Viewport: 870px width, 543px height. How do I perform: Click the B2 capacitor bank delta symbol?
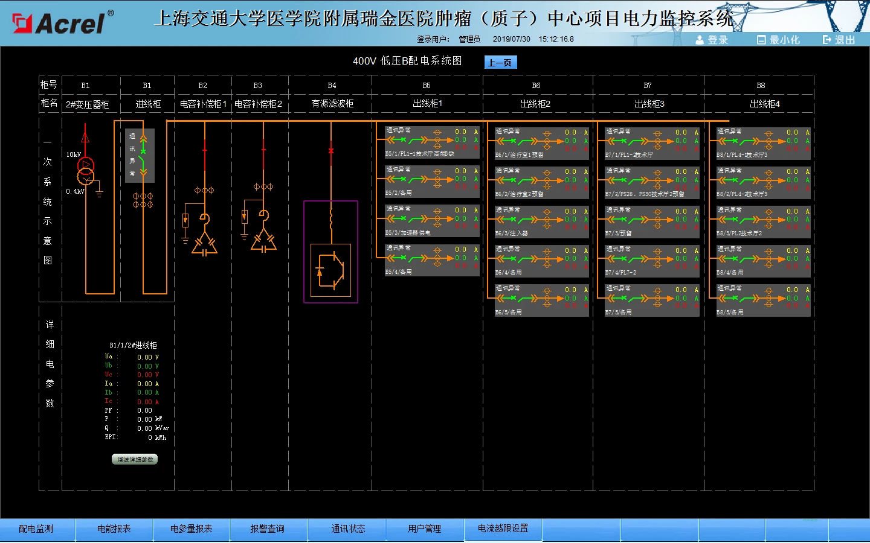[204, 244]
